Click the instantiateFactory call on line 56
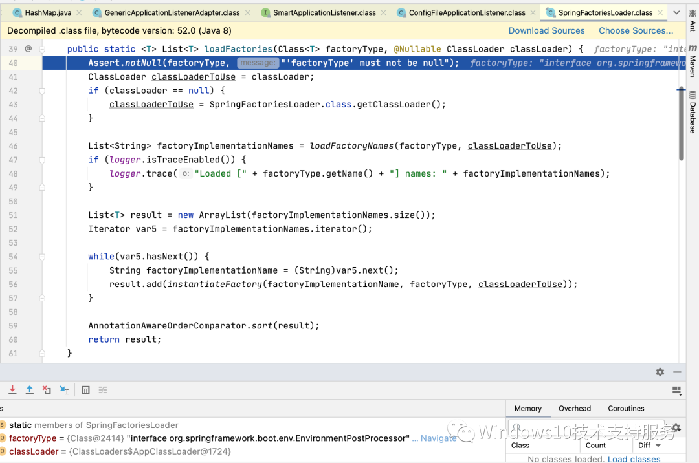The width and height of the screenshot is (699, 463). [214, 284]
